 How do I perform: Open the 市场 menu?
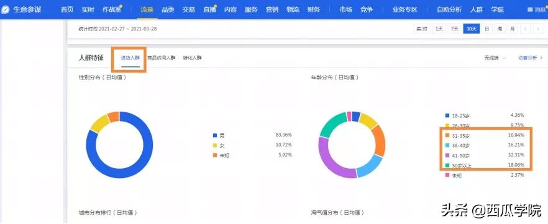click(x=345, y=9)
